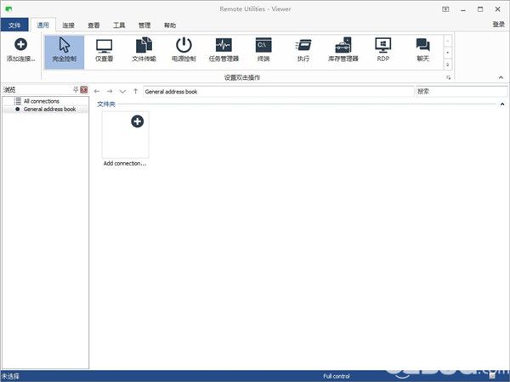
Task: Switch to the Manage ribbon tab
Action: [x=144, y=25]
